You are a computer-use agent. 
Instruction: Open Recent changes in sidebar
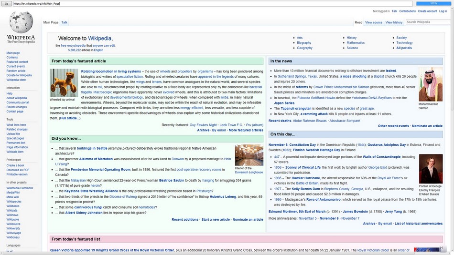17,107
